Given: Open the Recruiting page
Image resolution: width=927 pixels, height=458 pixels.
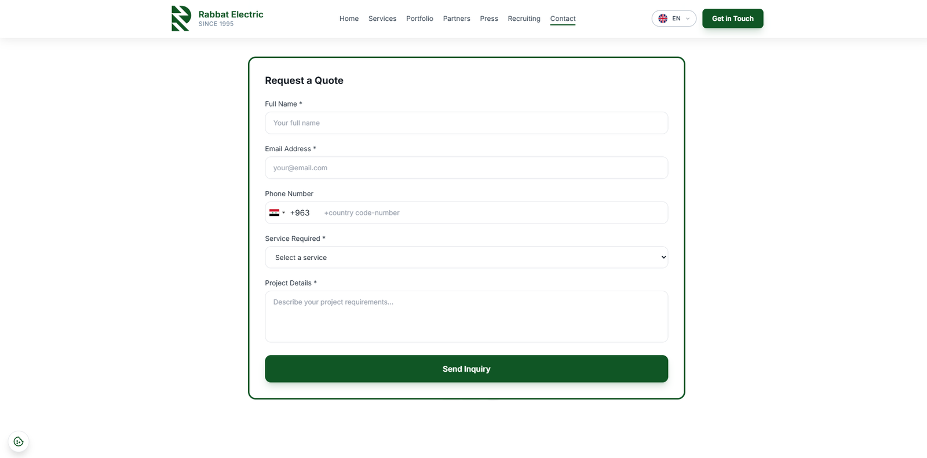Looking at the screenshot, I should tap(524, 19).
